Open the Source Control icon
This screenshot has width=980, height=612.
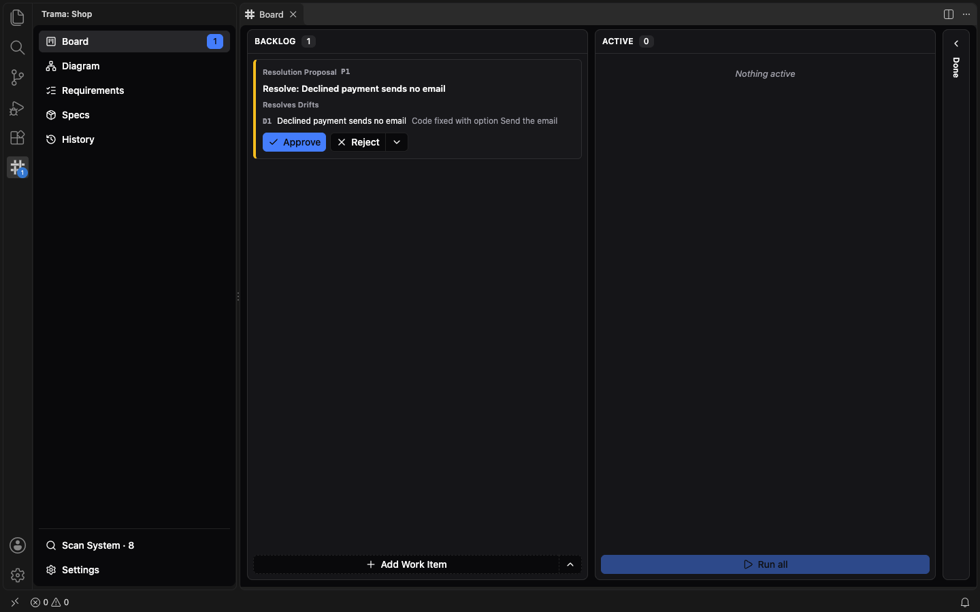[x=18, y=78]
